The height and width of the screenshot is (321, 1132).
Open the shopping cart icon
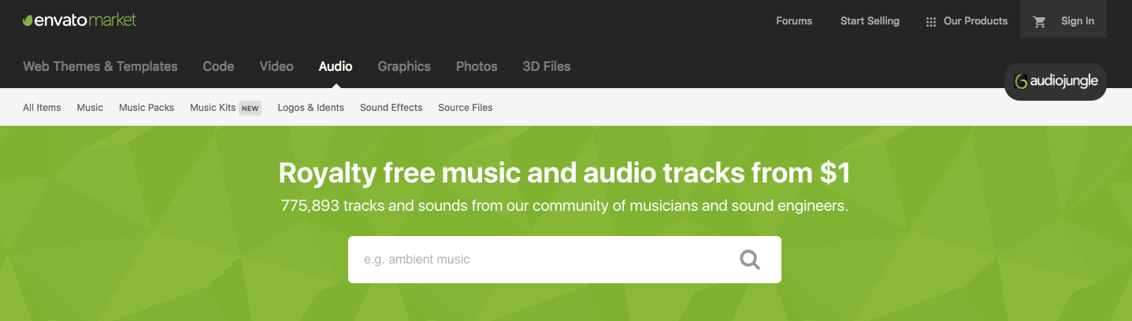[1040, 21]
